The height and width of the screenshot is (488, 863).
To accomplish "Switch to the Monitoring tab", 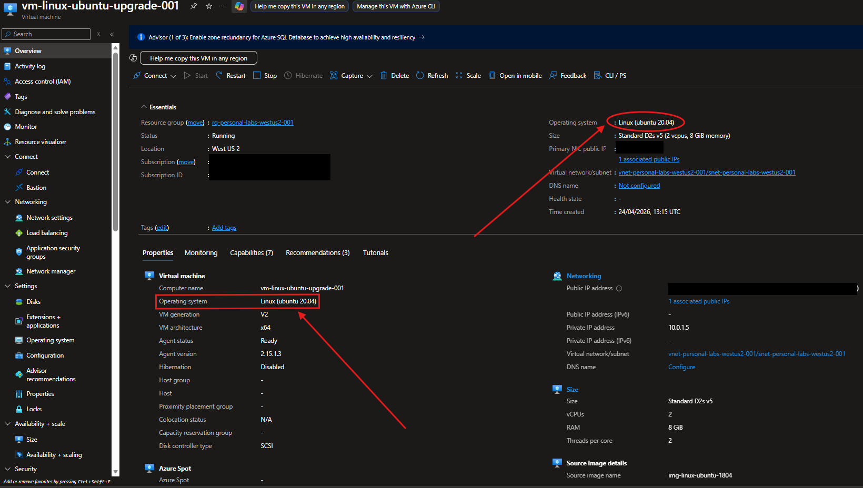I will tap(201, 253).
